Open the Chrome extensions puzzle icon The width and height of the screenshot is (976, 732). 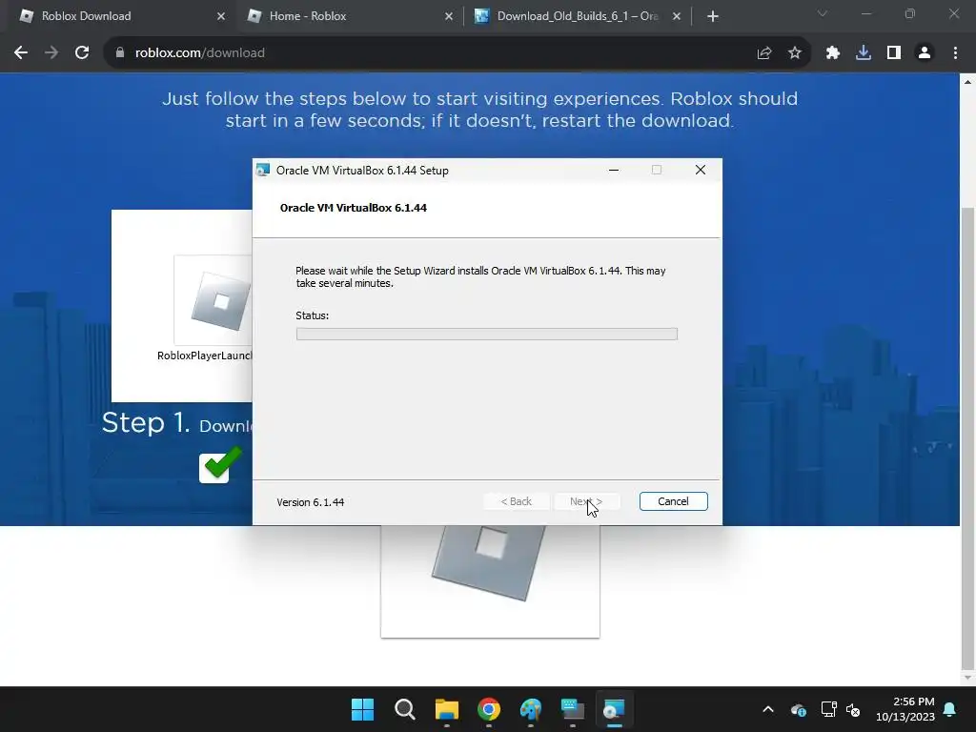(x=833, y=53)
